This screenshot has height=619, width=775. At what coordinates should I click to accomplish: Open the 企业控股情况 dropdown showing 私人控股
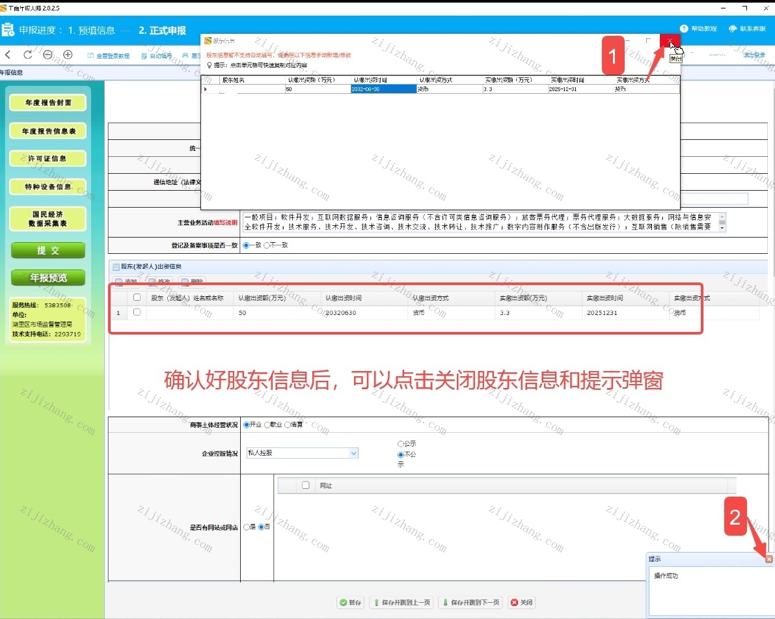tap(303, 453)
